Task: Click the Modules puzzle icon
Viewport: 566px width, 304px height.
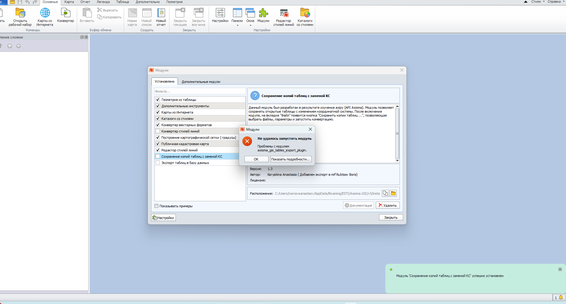Action: click(263, 13)
